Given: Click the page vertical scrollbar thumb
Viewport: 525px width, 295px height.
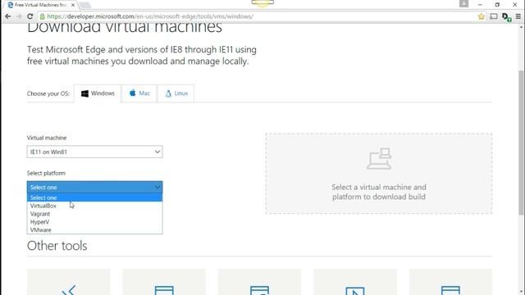Looking at the screenshot, I should (522, 143).
